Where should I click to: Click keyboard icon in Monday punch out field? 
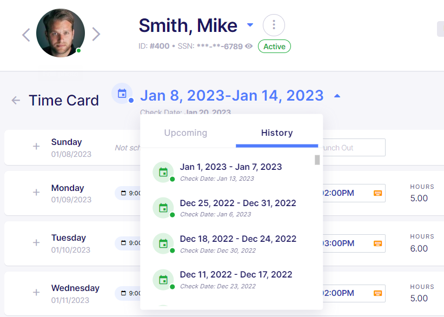point(377,193)
